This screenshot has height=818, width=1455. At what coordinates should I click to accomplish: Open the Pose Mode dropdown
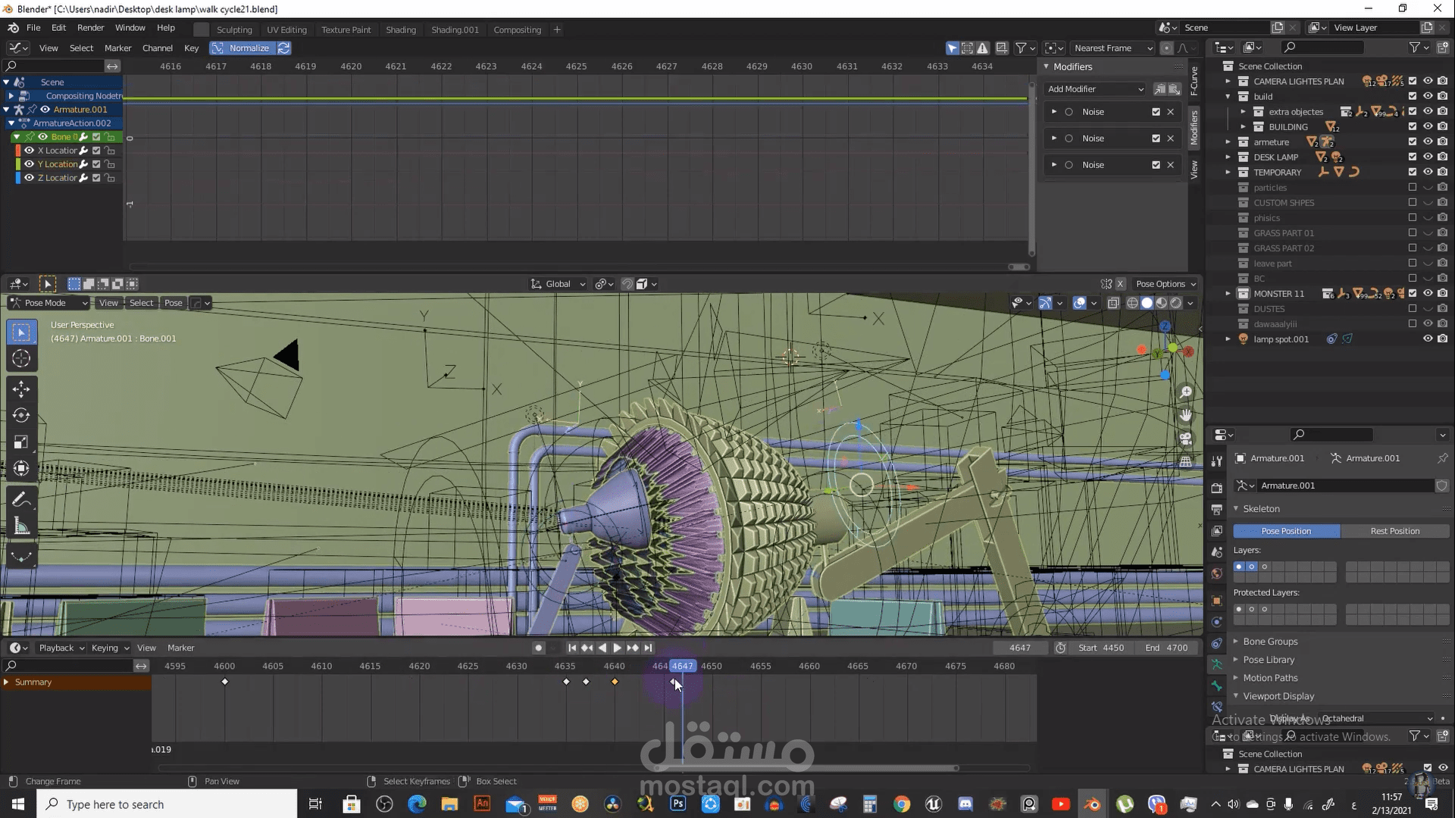pyautogui.click(x=49, y=303)
